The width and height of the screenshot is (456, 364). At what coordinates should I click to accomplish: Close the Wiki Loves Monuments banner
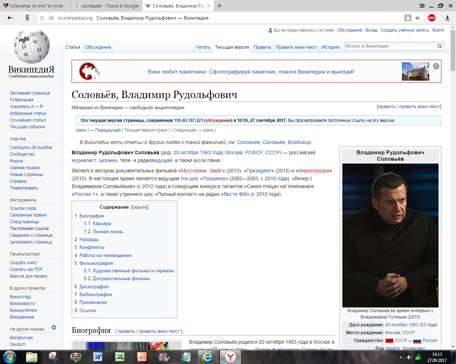(x=436, y=66)
